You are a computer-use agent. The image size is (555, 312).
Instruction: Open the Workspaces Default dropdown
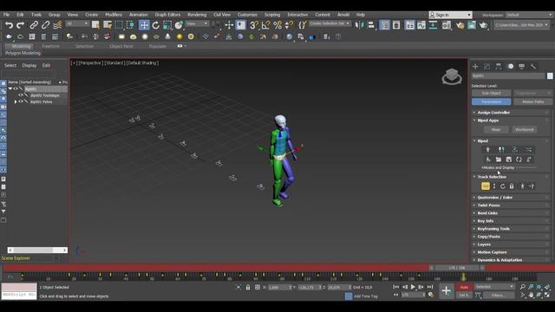529,15
